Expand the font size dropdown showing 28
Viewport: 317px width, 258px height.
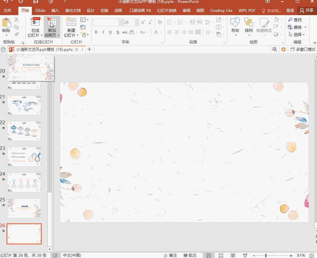point(137,23)
